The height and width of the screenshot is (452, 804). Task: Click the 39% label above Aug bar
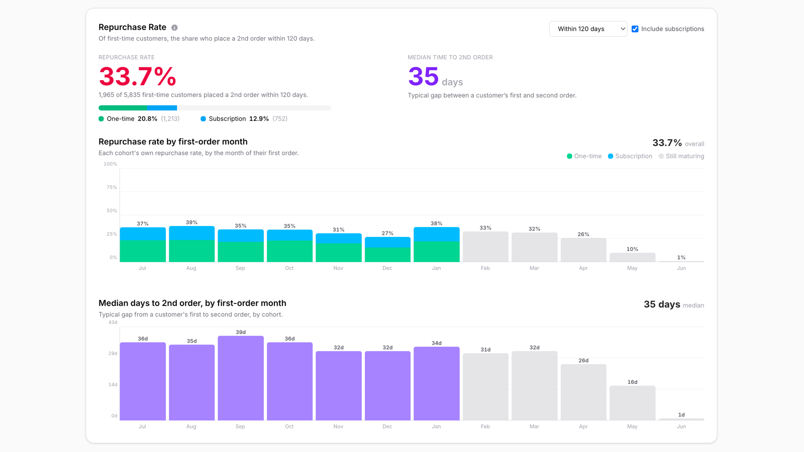pos(191,222)
